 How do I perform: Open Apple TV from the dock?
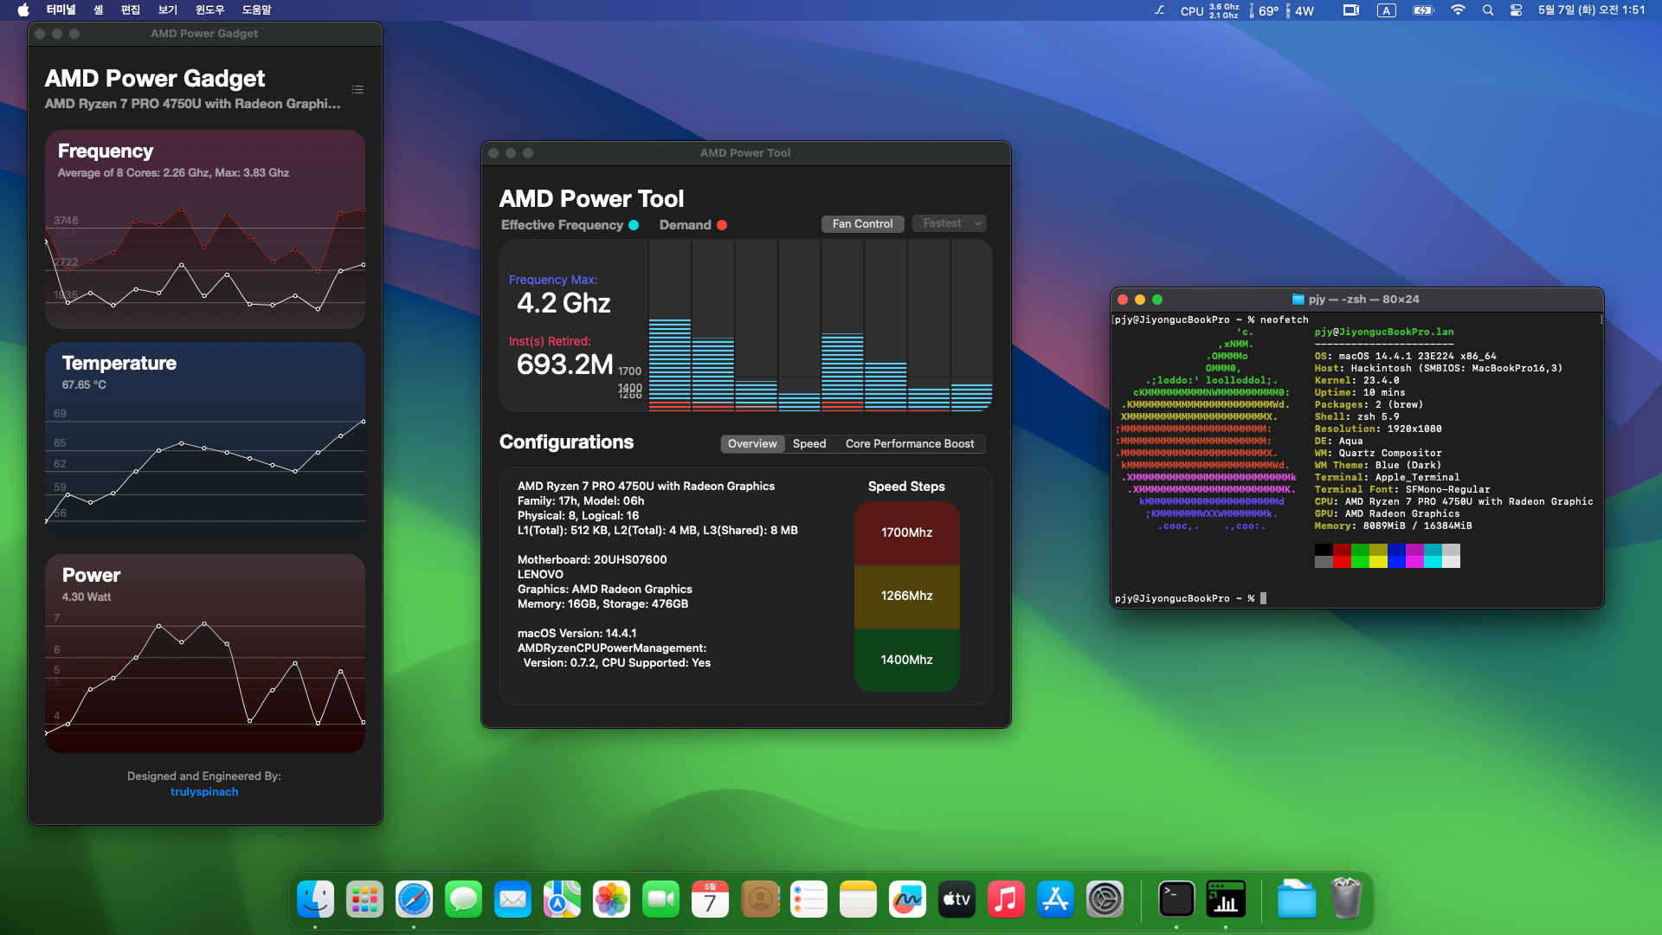pos(957,900)
